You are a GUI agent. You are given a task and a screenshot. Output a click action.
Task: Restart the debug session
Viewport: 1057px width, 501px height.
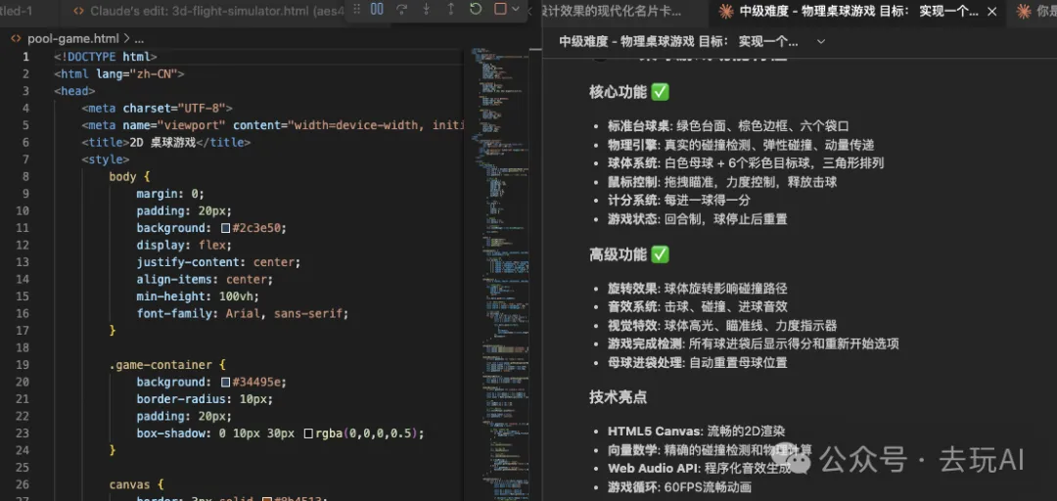[476, 10]
